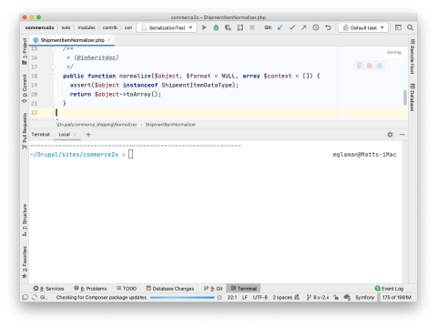Go to line via 22:1 position
This screenshot has height=328, width=437.
tap(232, 297)
